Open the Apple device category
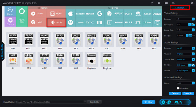Image resolution: width=196 pixels, height=107 pixels. coord(71,14)
